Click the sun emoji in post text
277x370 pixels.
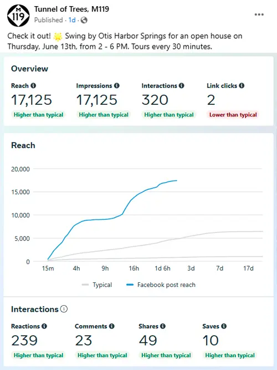point(58,36)
